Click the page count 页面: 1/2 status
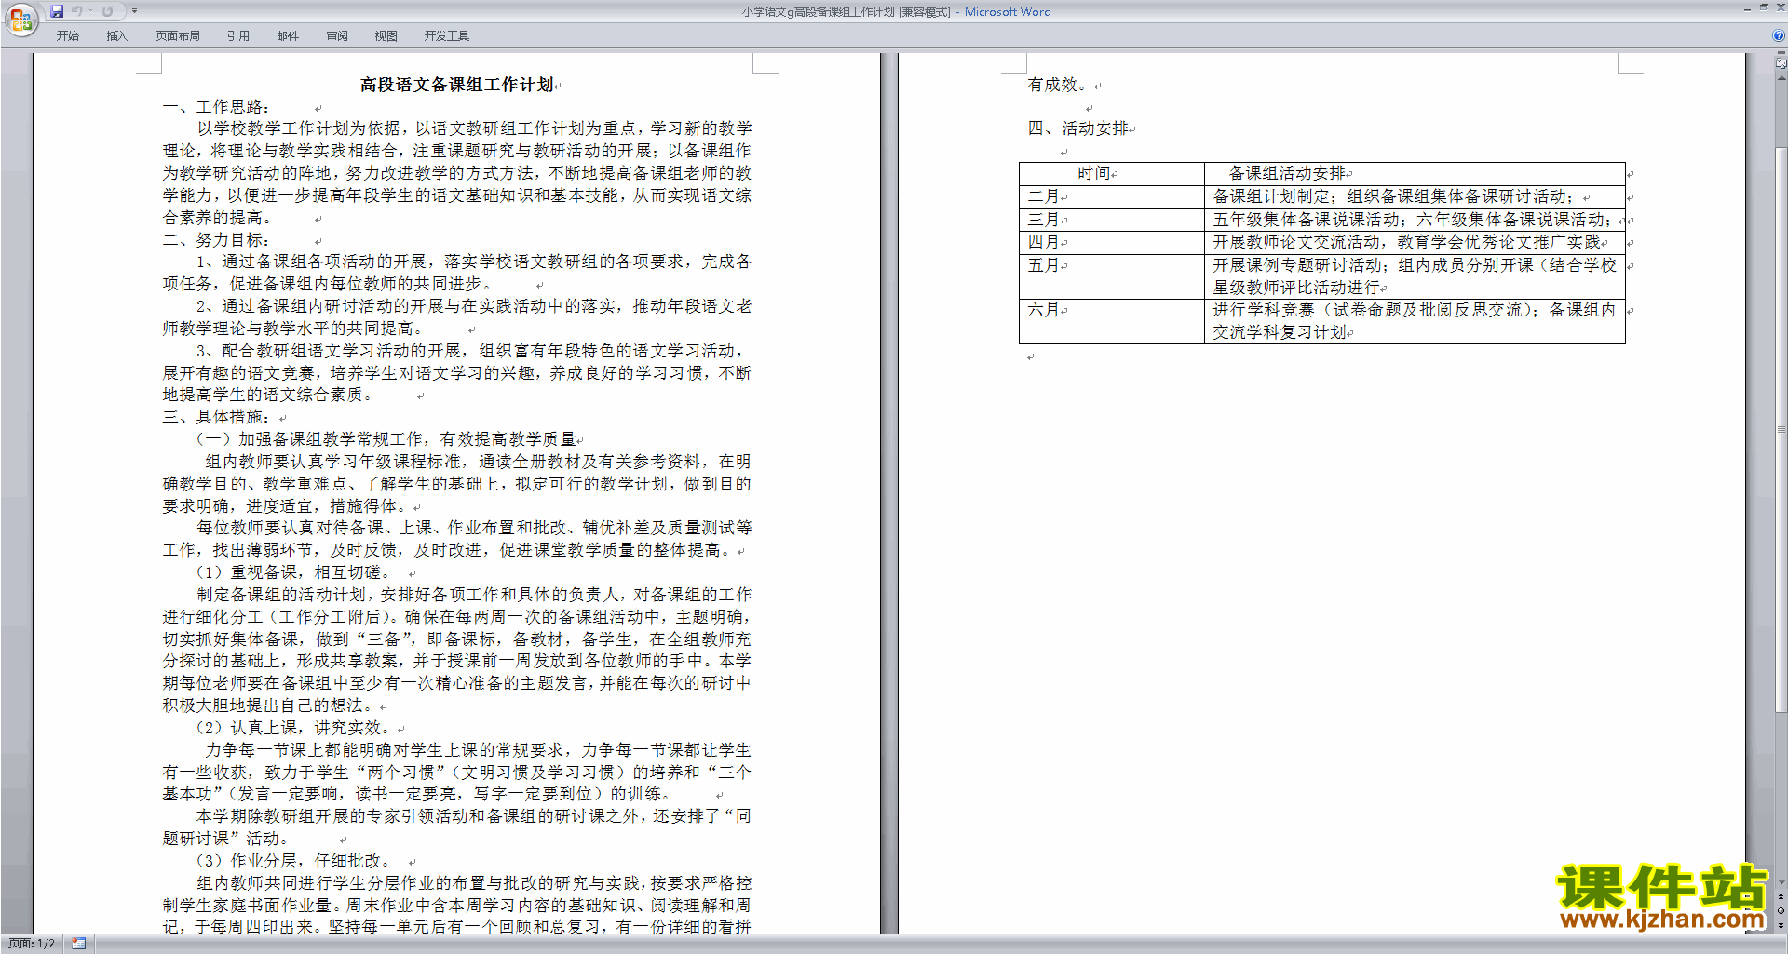Viewport: 1788px width, 954px height. [32, 944]
